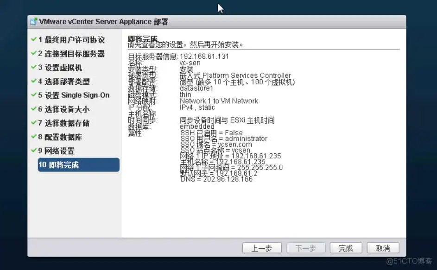Click the database value embedded
The height and width of the screenshot is (270, 437).
[x=197, y=126]
